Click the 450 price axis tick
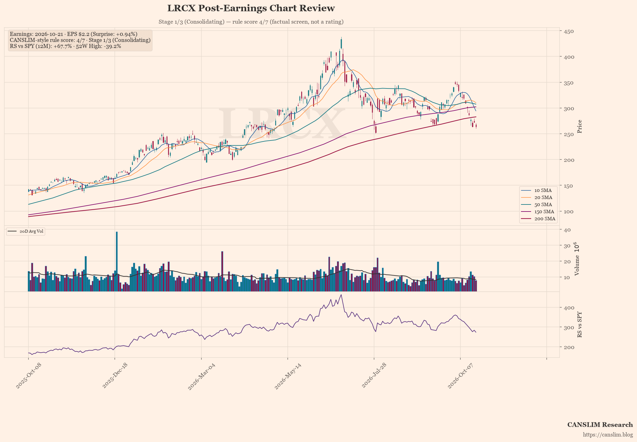 point(569,31)
